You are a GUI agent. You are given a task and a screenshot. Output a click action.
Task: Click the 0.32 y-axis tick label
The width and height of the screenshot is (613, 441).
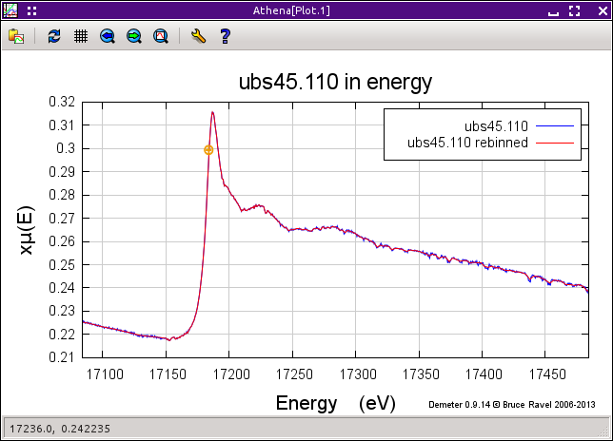62,102
